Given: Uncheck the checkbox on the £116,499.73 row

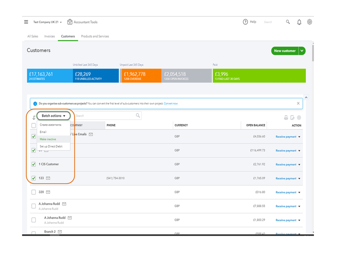Looking at the screenshot, I should pyautogui.click(x=33, y=150).
